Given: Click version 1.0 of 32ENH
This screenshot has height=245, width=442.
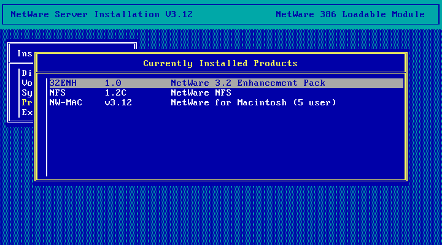Looking at the screenshot, I should click(113, 83).
